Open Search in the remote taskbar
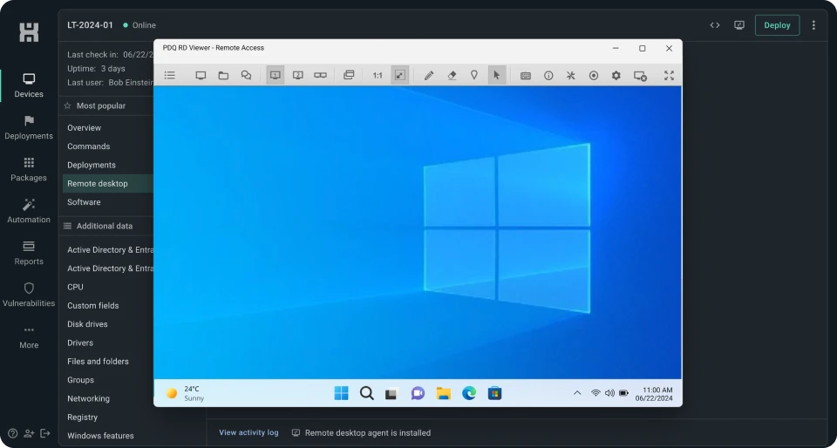 [x=367, y=394]
